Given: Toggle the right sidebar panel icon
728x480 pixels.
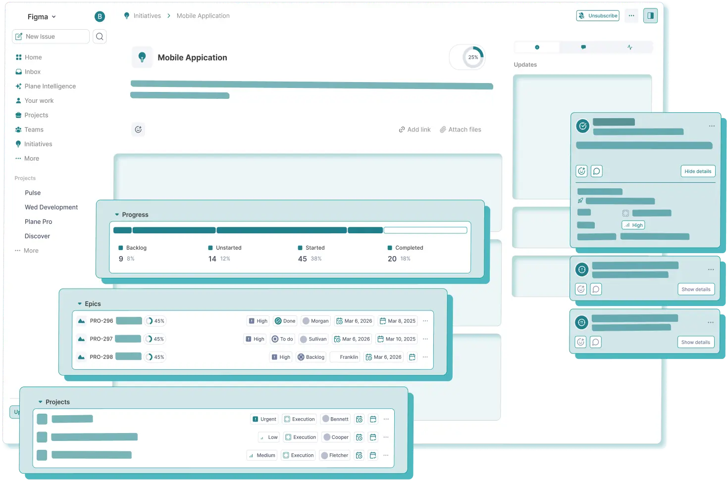Looking at the screenshot, I should pyautogui.click(x=650, y=16).
